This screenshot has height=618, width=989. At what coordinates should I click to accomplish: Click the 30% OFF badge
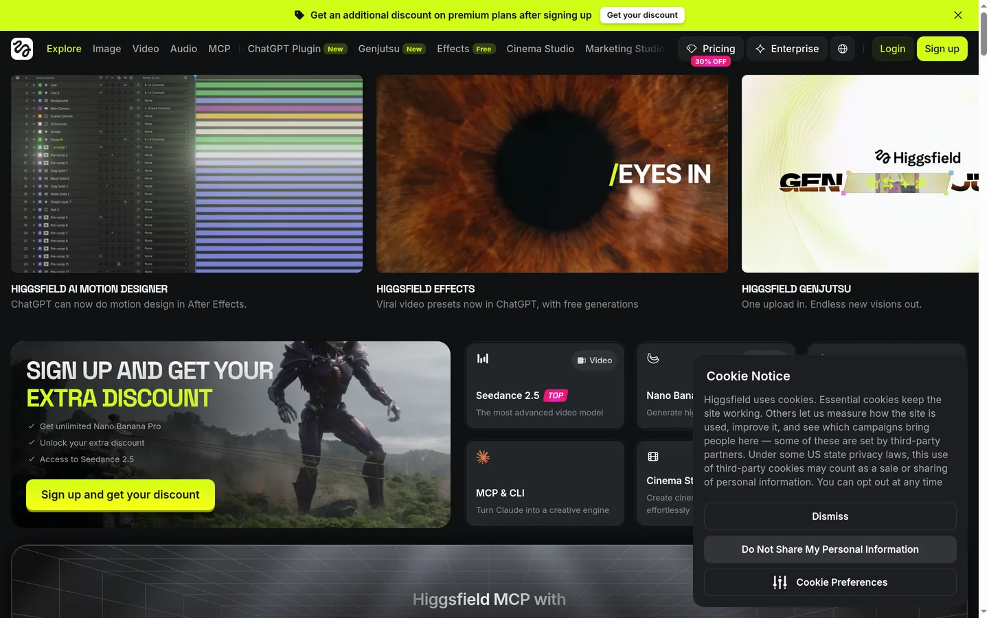pos(711,62)
